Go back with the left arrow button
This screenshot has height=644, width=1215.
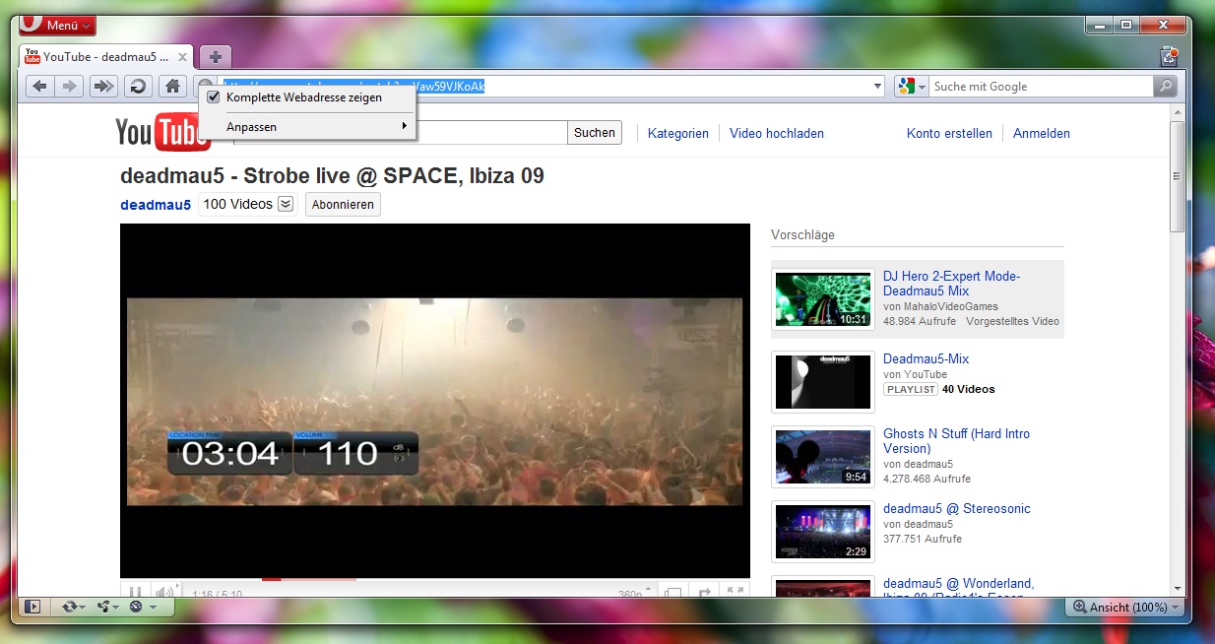point(40,87)
